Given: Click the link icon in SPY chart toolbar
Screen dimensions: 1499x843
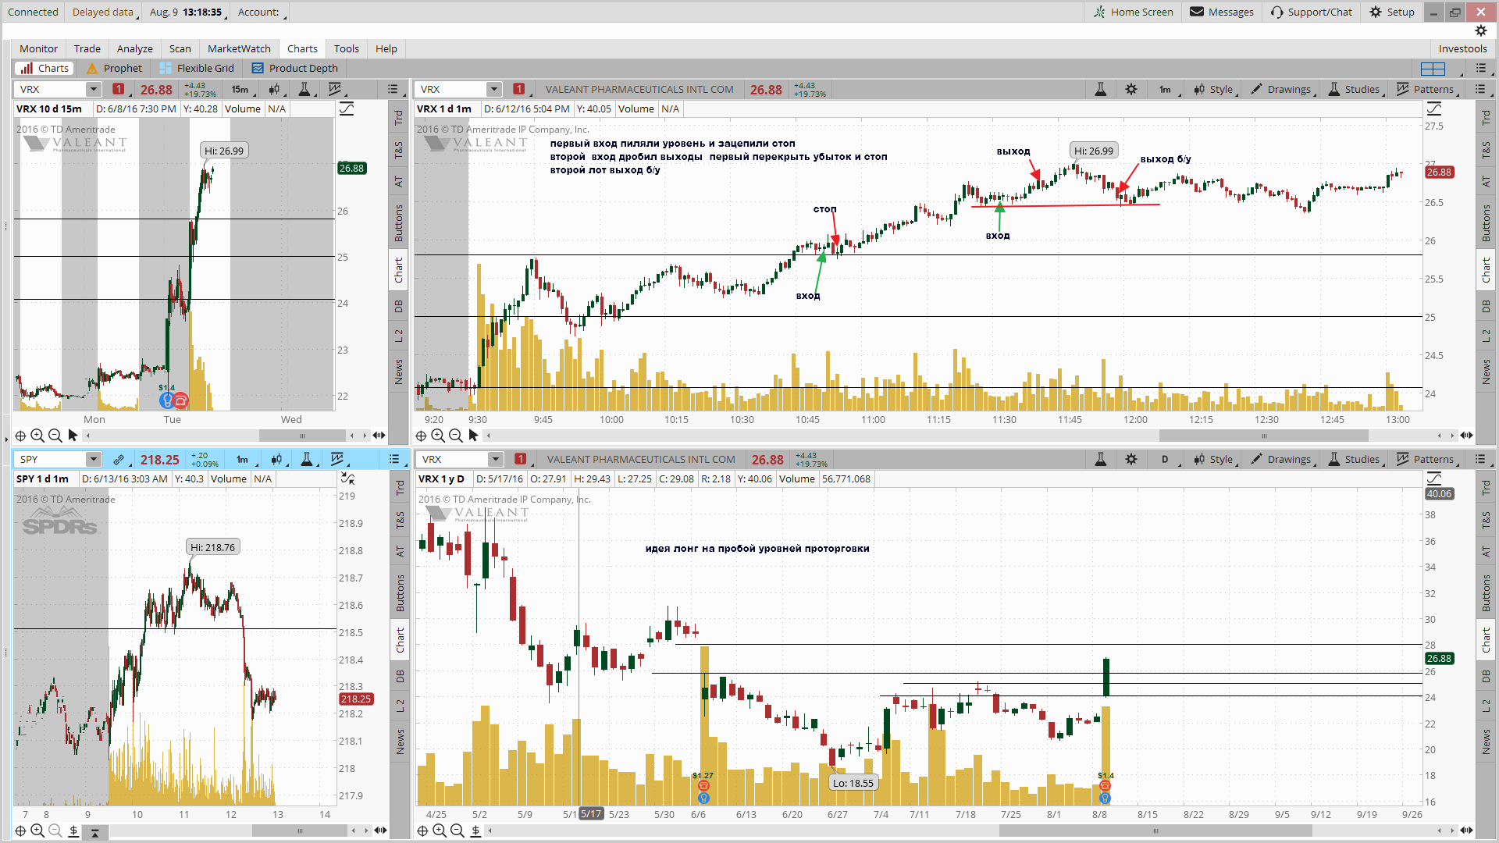Looking at the screenshot, I should click(118, 459).
